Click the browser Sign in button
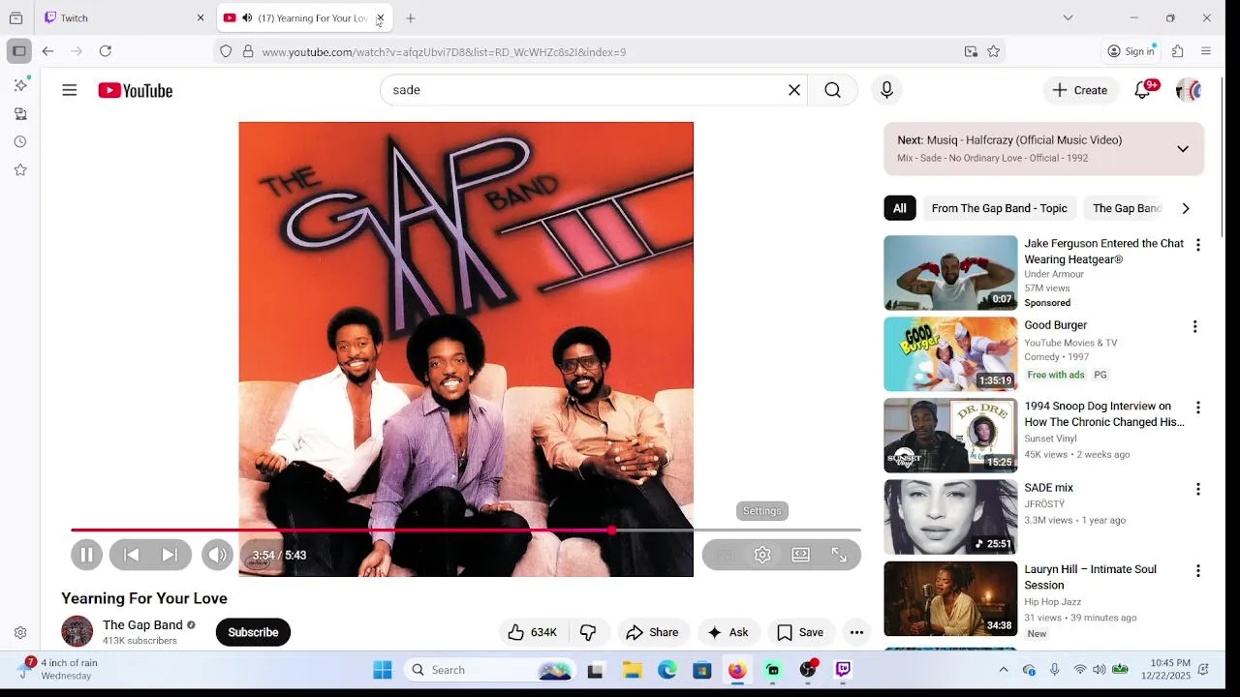The width and height of the screenshot is (1240, 697). pyautogui.click(x=1131, y=51)
